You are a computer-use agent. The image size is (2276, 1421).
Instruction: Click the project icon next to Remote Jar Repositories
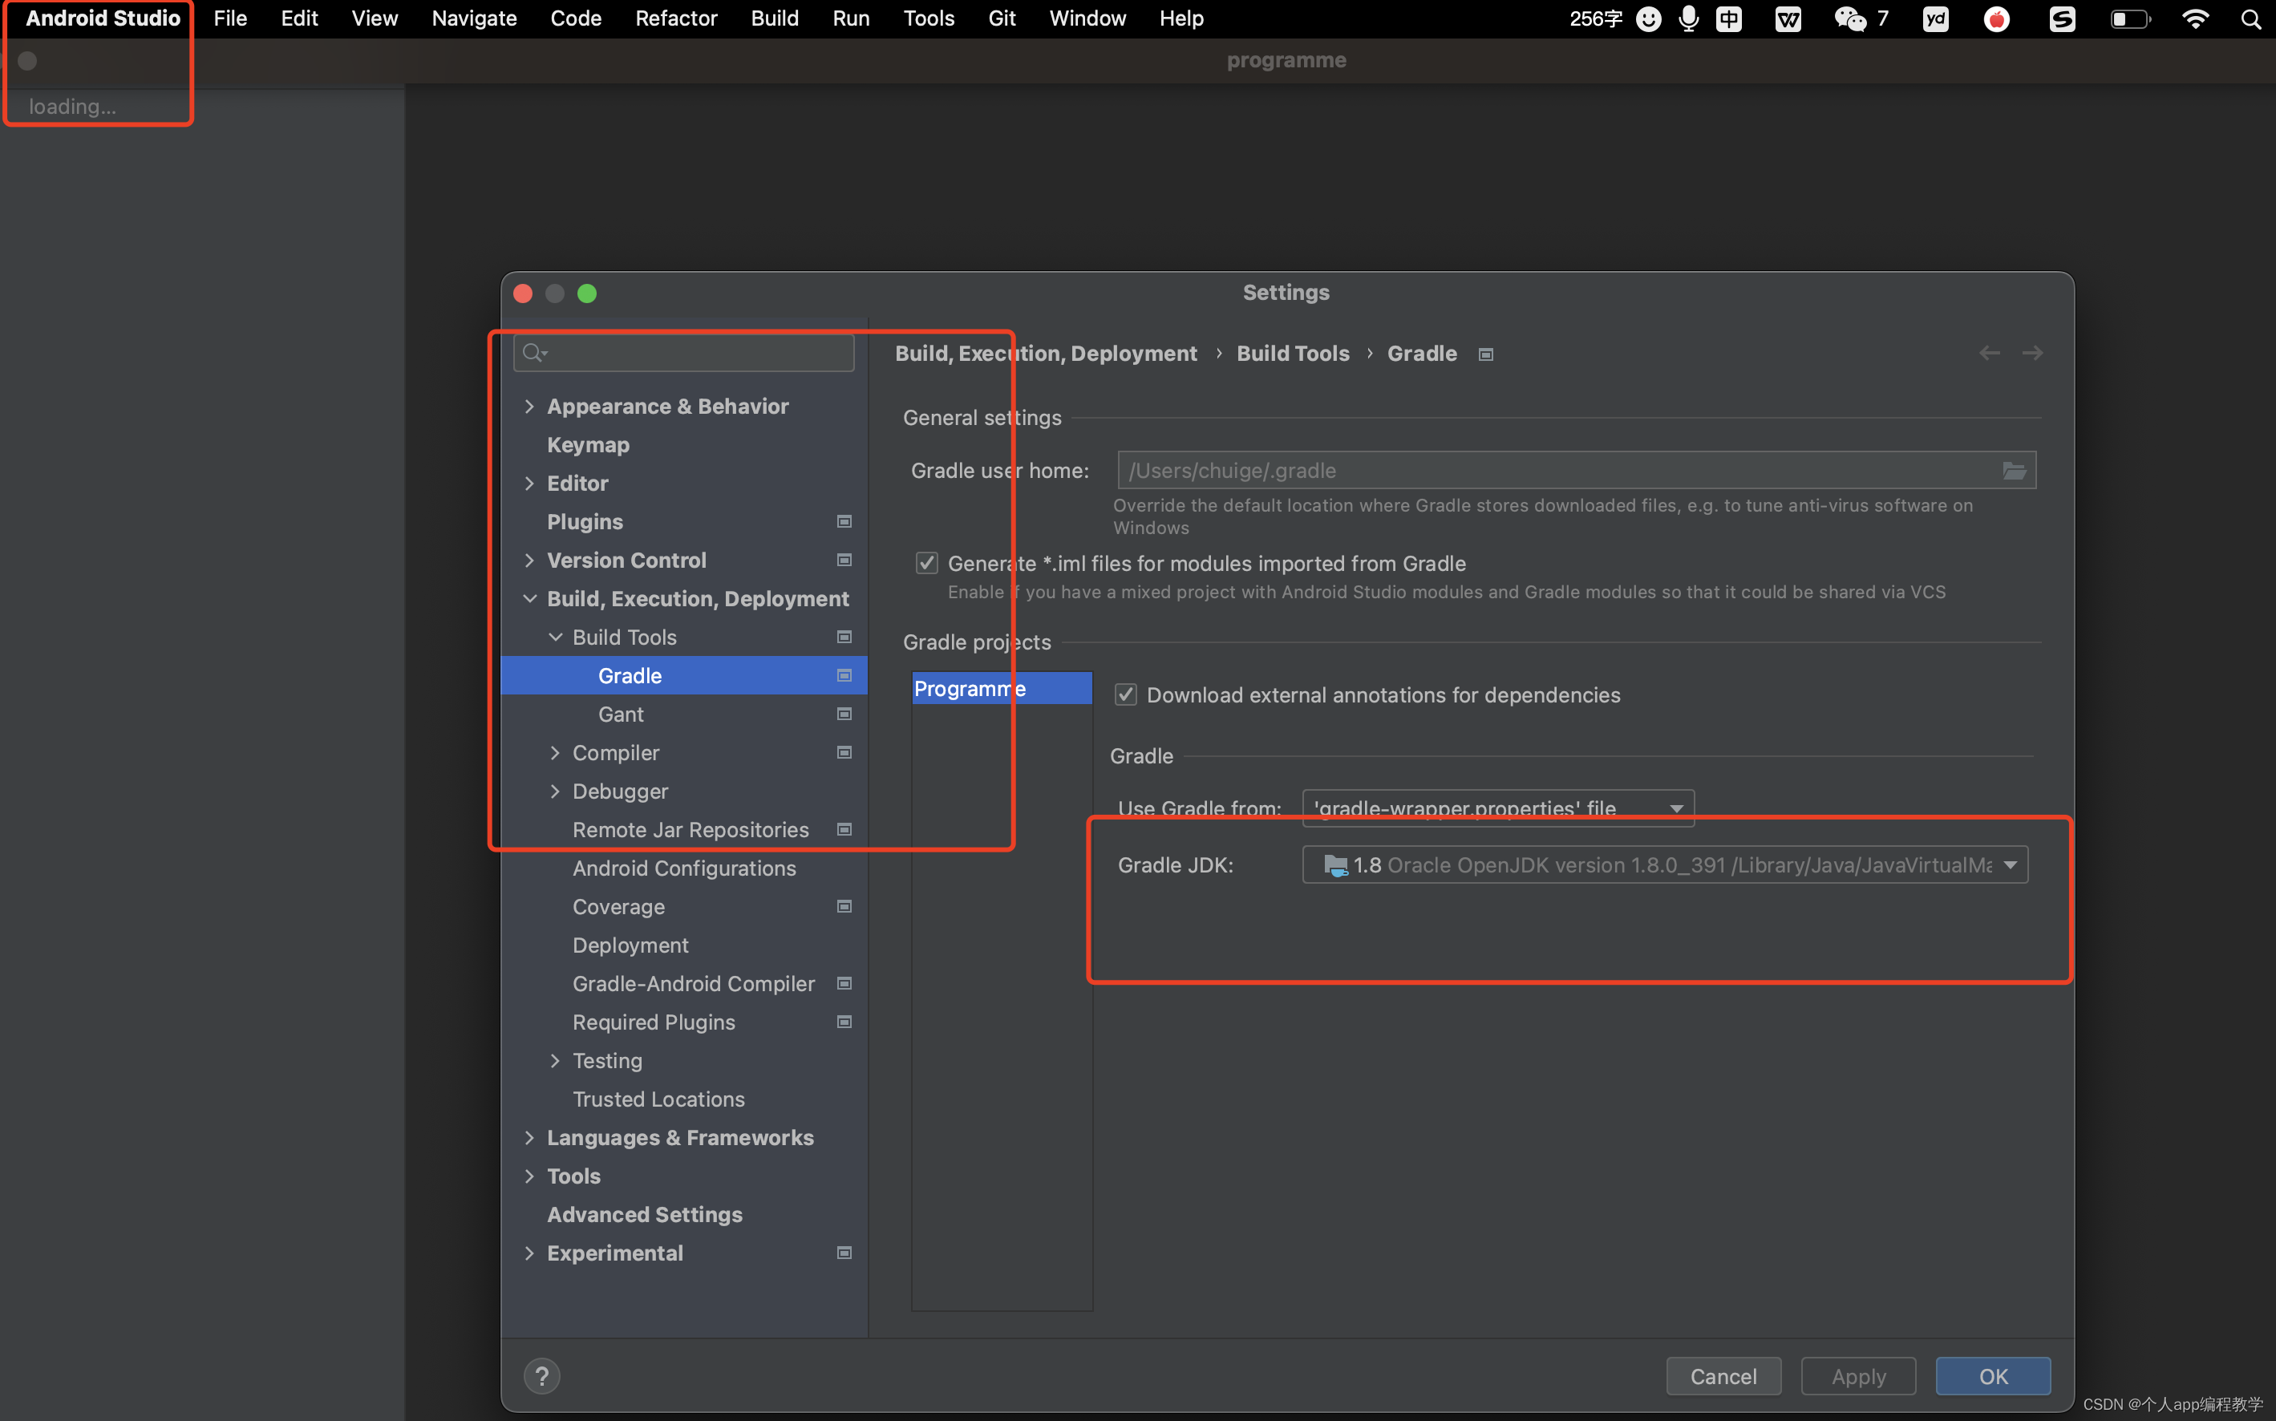[844, 830]
